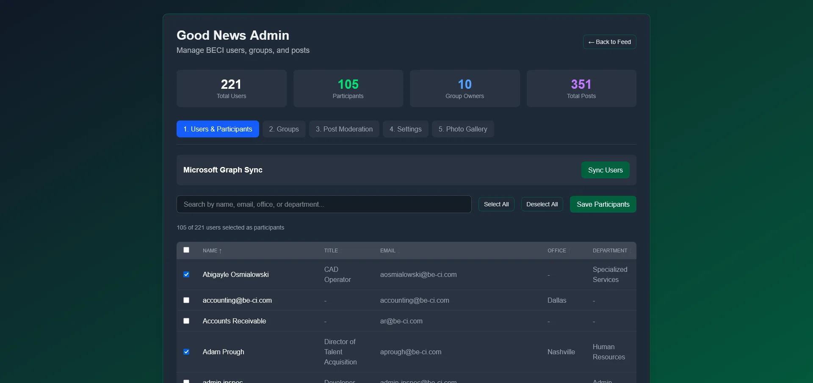Click the name Abigayle Osmialowski

tap(235, 274)
